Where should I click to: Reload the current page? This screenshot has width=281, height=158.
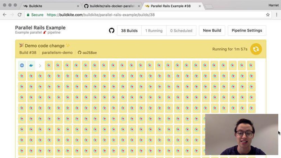coord(20,15)
